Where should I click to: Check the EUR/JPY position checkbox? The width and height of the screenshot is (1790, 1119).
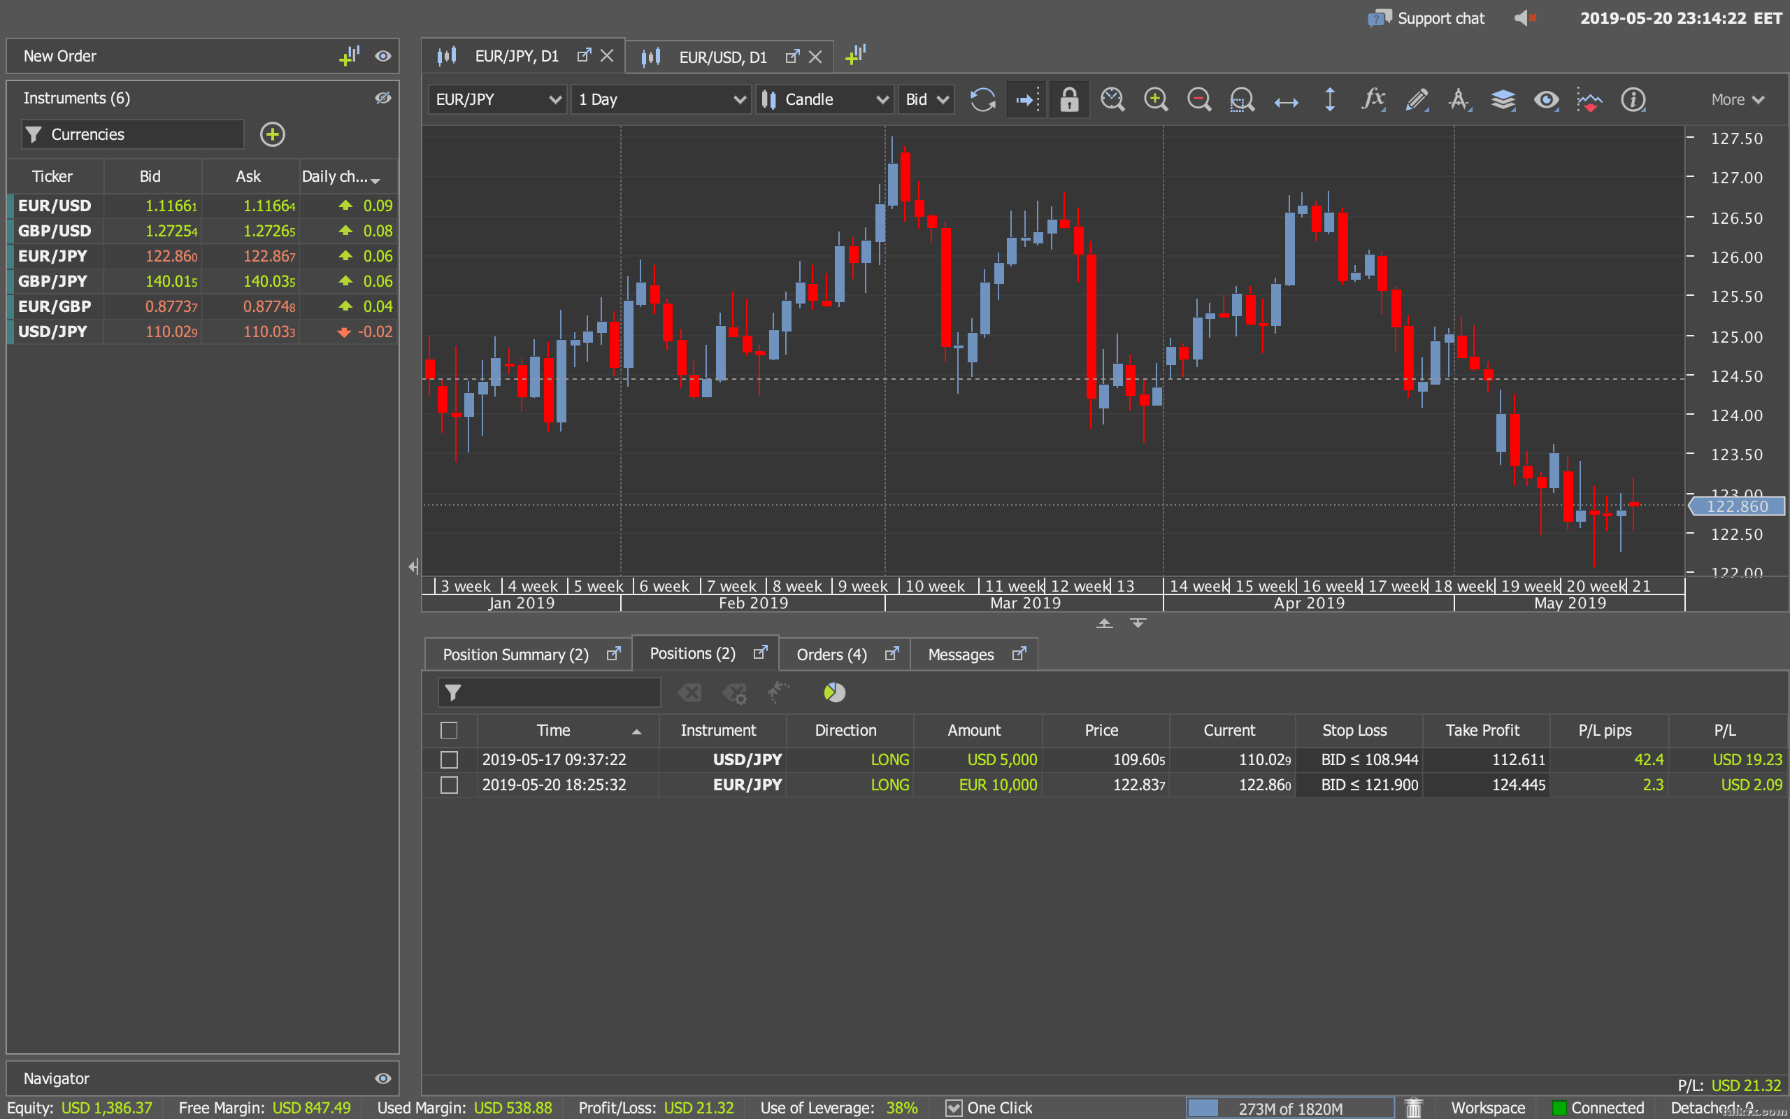448,785
